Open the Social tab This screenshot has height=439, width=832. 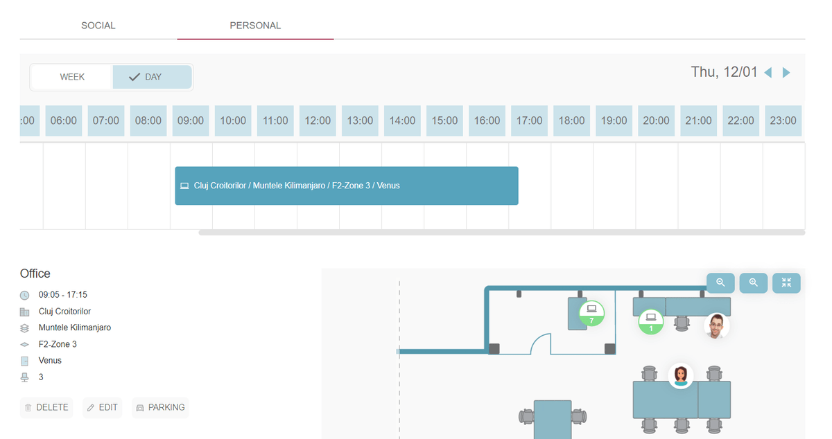(x=98, y=26)
